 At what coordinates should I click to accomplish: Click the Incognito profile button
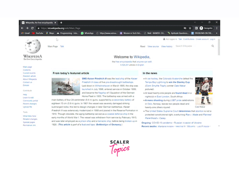pos(206,28)
